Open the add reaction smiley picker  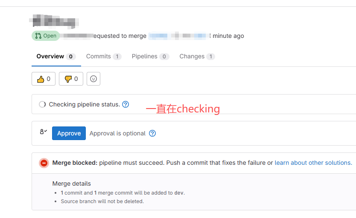pos(93,79)
